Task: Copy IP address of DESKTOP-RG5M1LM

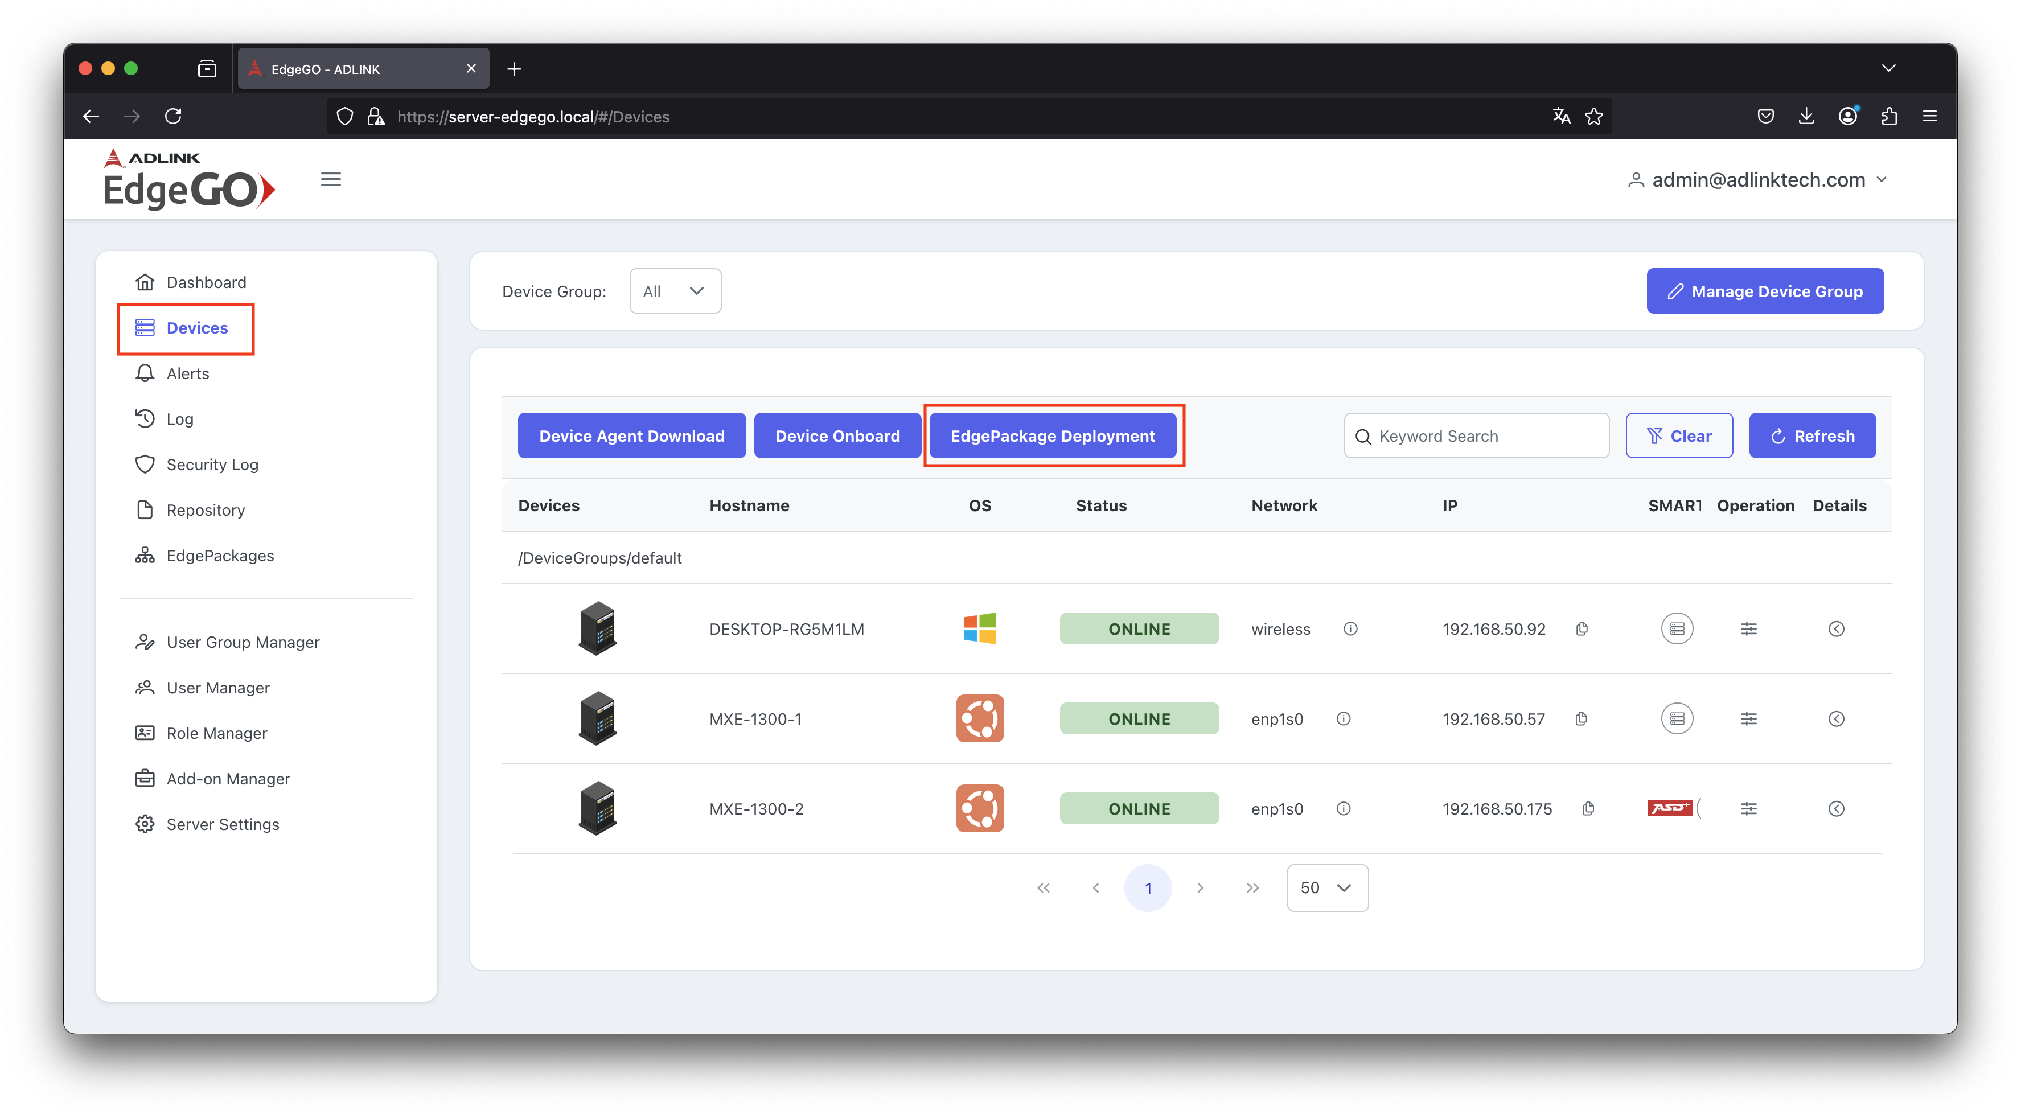Action: coord(1582,628)
